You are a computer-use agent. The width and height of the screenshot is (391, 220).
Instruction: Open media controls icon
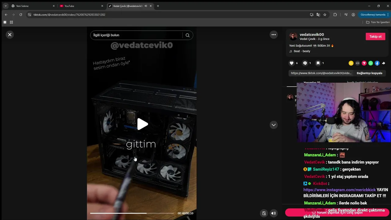click(x=346, y=15)
